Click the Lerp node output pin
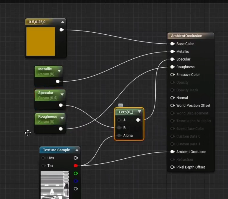The height and width of the screenshot is (199, 228). click(138, 120)
